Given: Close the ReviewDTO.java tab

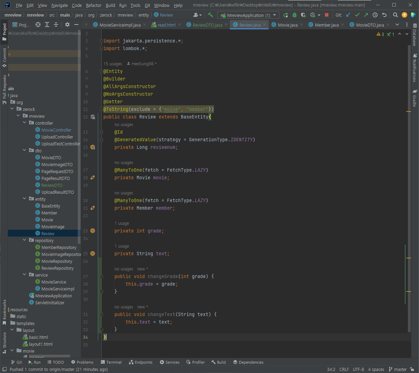Looking at the screenshot, I should coord(226,25).
